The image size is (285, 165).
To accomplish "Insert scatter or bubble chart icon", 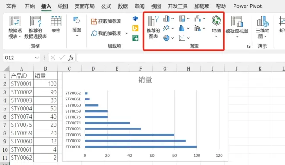I will coord(182,38).
